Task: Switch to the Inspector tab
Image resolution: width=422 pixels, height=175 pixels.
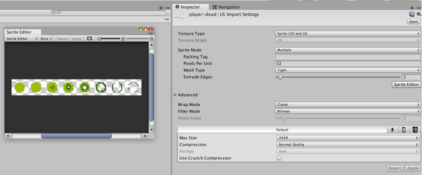Action: pyautogui.click(x=190, y=7)
